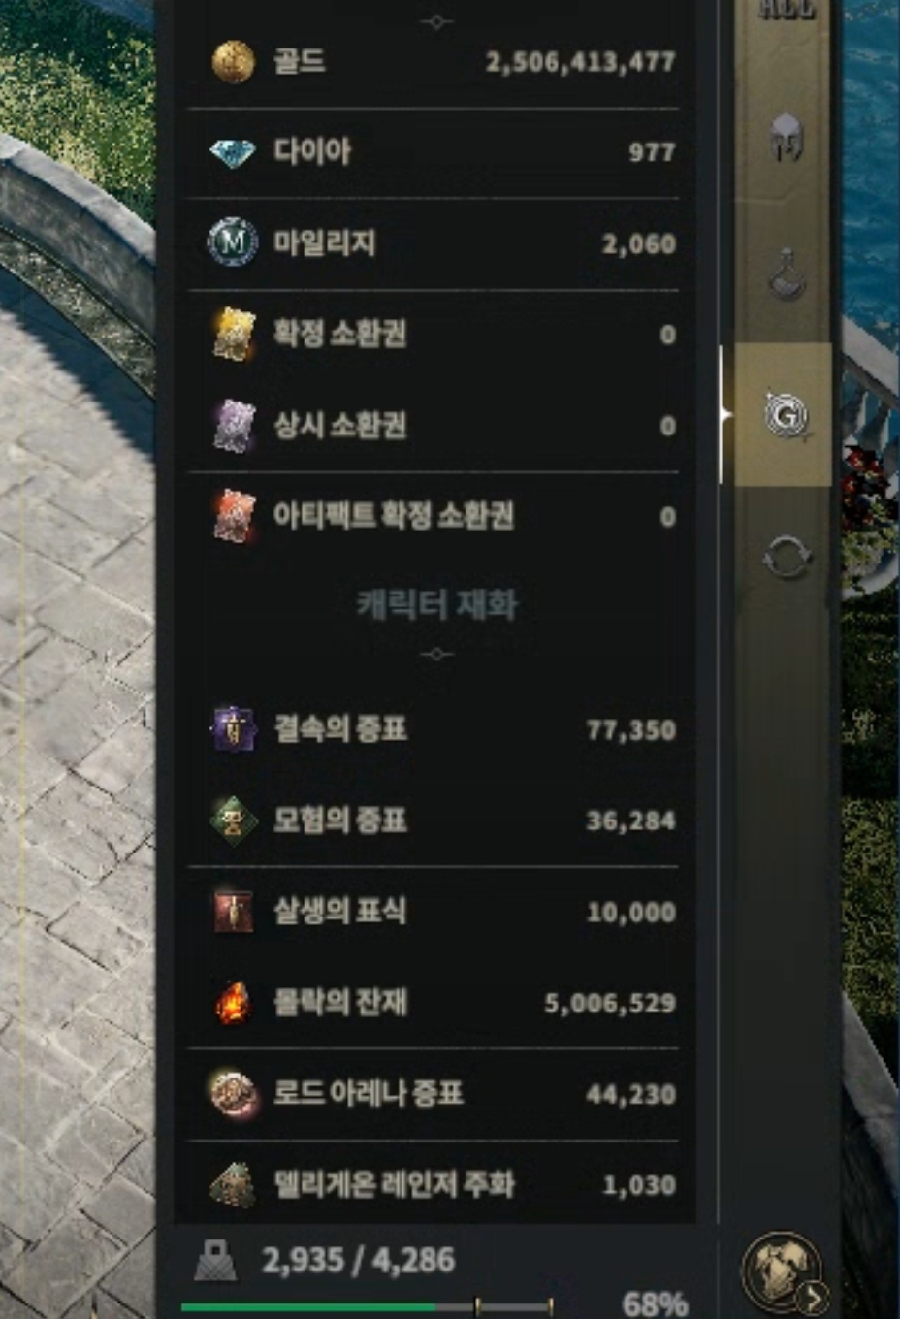Click the mileage M icon

[x=233, y=242]
